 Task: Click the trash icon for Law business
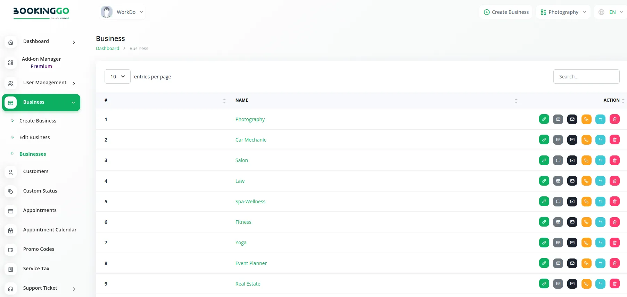tap(614, 181)
